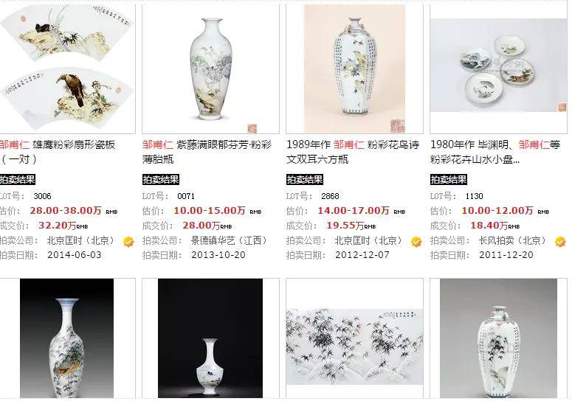Click 拍卖结果 label for lot 0071
Screen dimensions: 572x401
pyautogui.click(x=160, y=180)
